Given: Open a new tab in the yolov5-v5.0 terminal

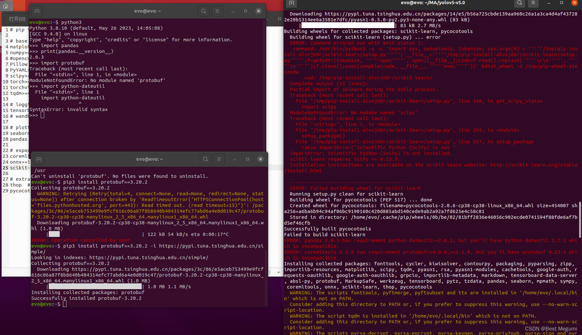Looking at the screenshot, I should [291, 4].
